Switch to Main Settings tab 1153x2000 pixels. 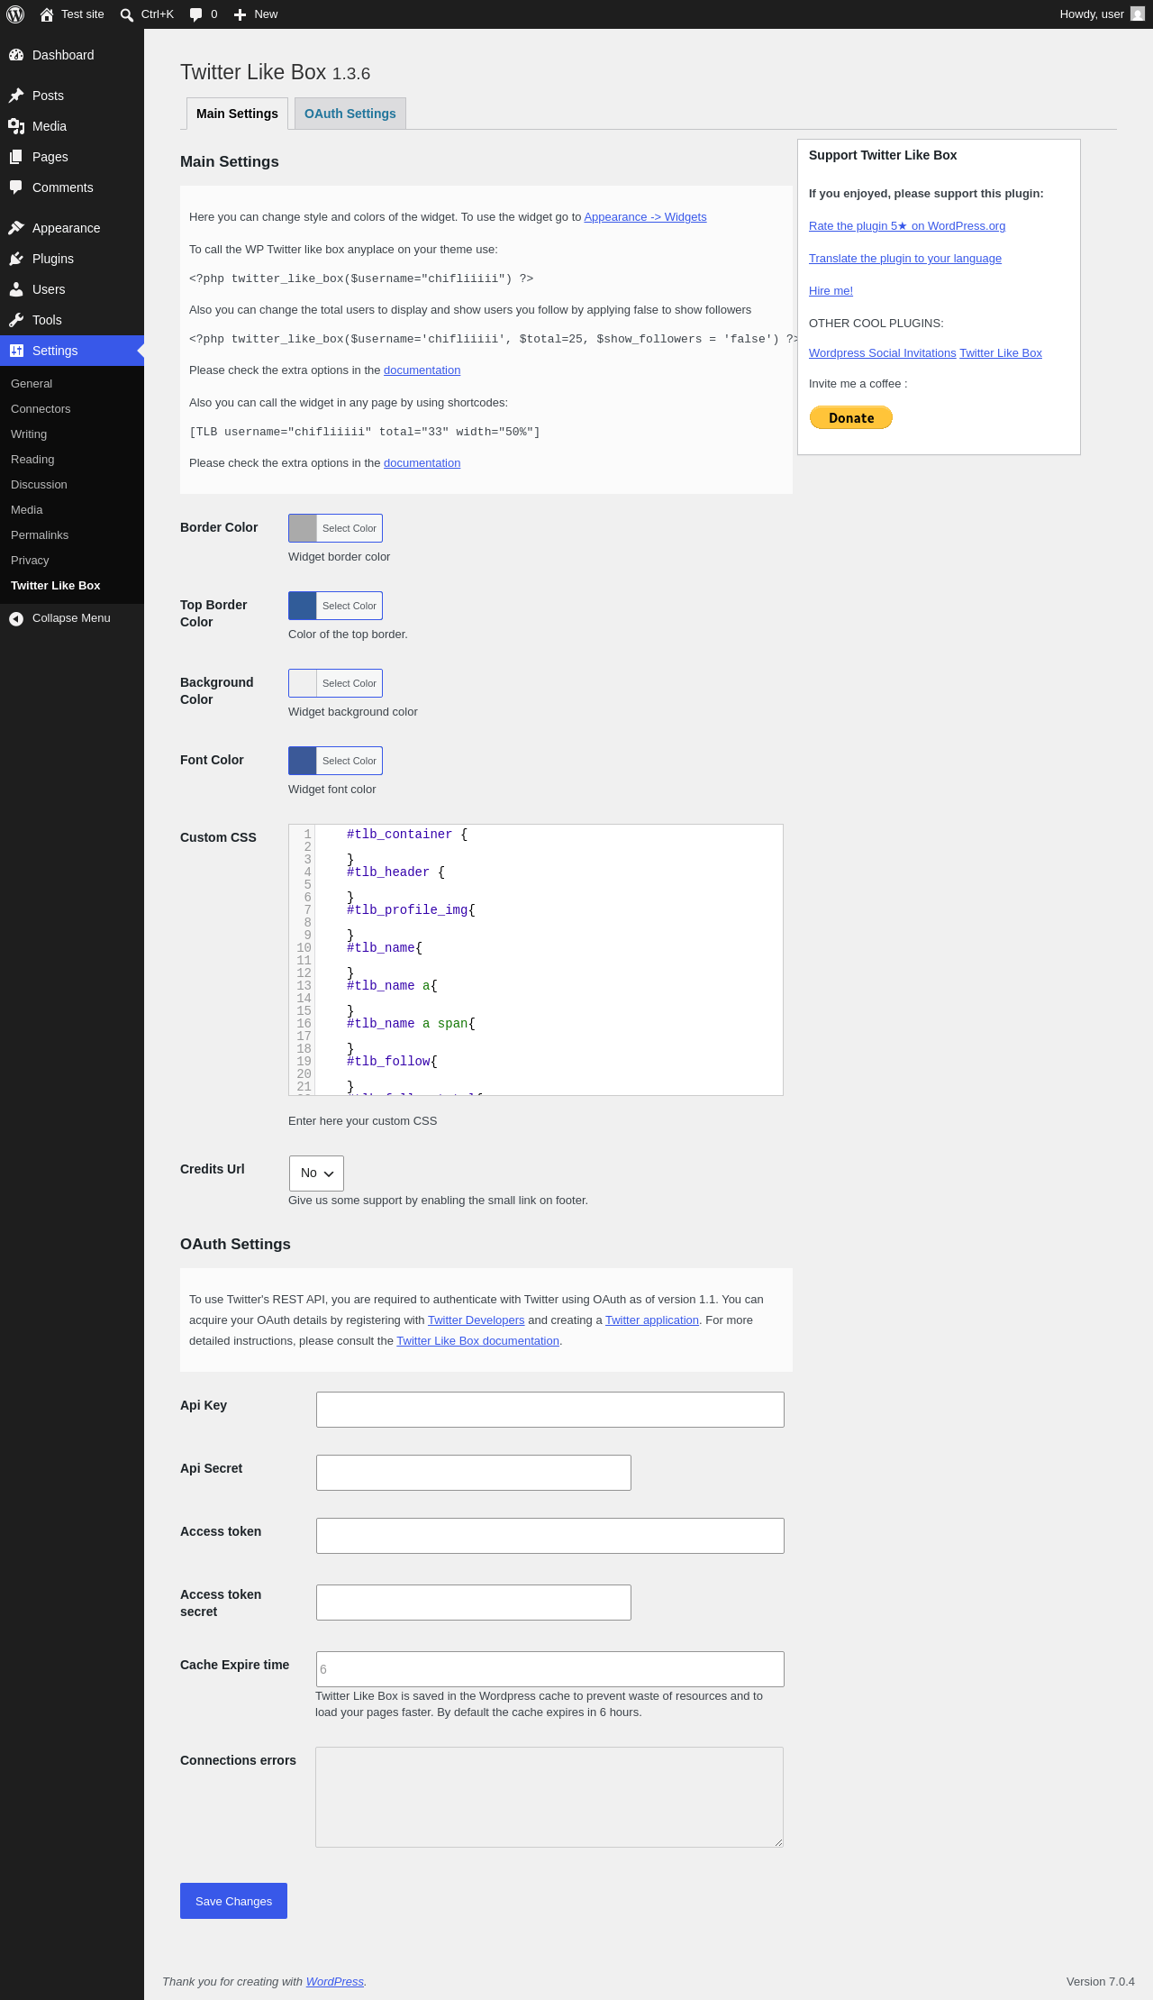[x=237, y=114]
